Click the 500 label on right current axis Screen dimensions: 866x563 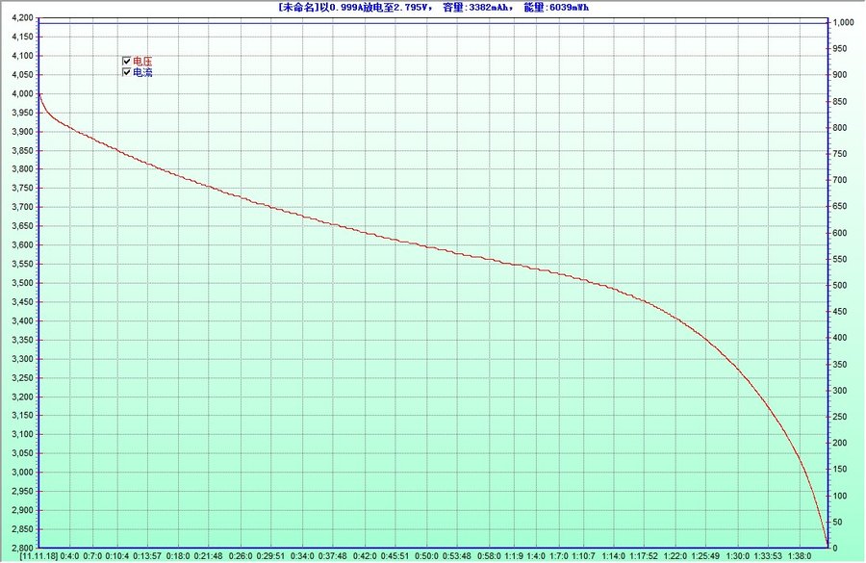click(x=840, y=285)
